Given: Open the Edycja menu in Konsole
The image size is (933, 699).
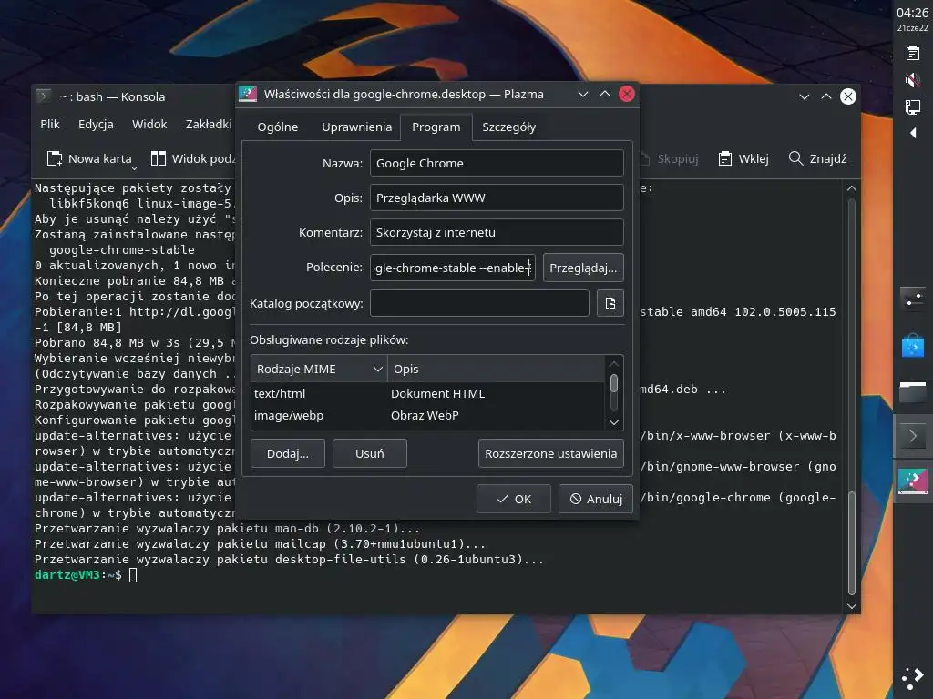Looking at the screenshot, I should click(96, 124).
